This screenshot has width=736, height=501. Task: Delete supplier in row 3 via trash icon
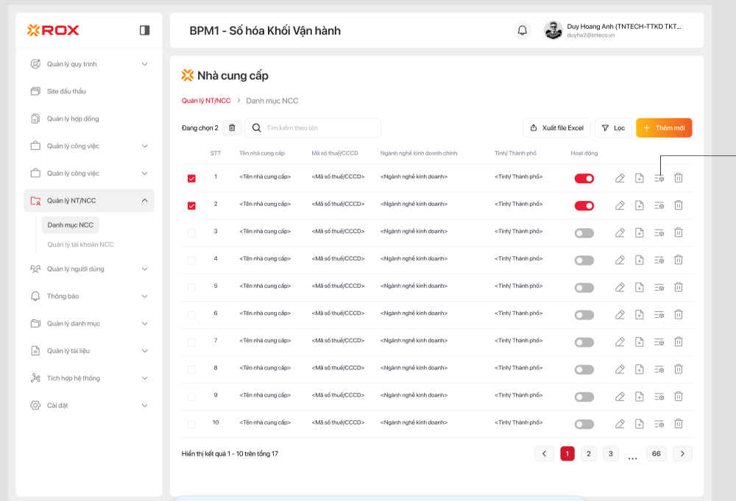coord(679,232)
